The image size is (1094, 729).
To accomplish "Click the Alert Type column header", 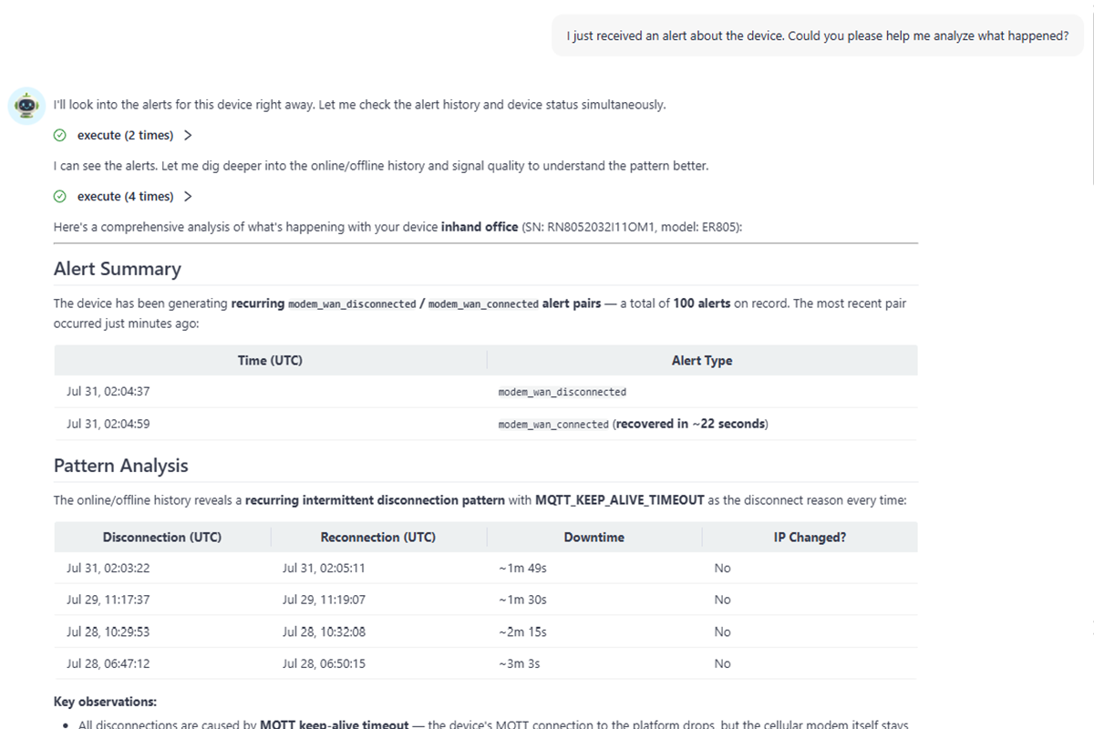I will [x=702, y=360].
